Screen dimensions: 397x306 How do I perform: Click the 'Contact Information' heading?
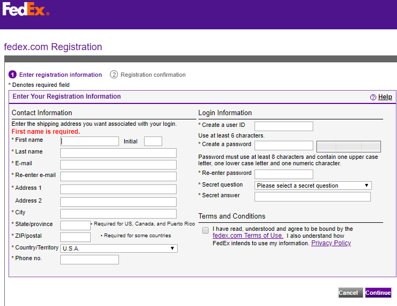(42, 113)
